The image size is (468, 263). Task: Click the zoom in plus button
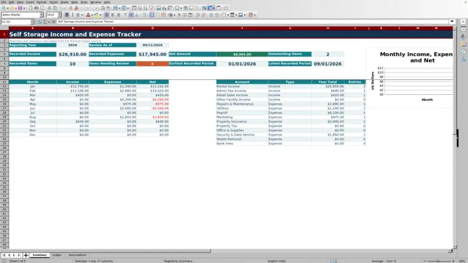coord(453,261)
